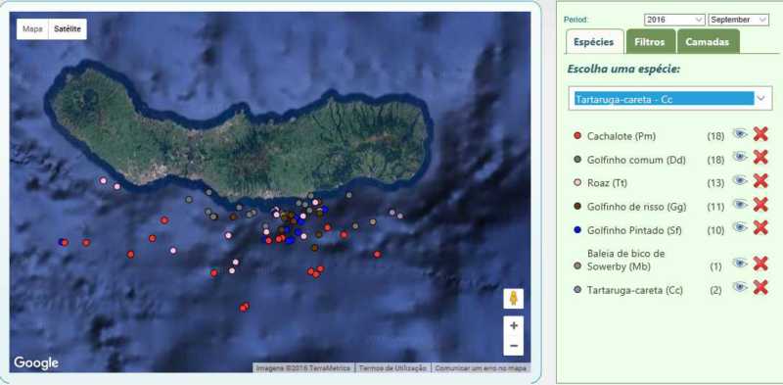
Task: Open Street View pegman icon
Action: [513, 299]
